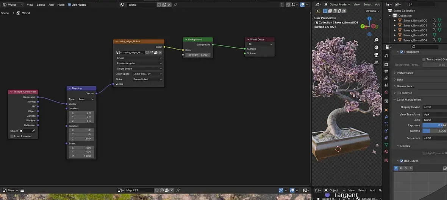Viewport: 447px width, 200px height.
Task: Open Color Space Linear Rec.709 dropdown
Action: (148, 74)
